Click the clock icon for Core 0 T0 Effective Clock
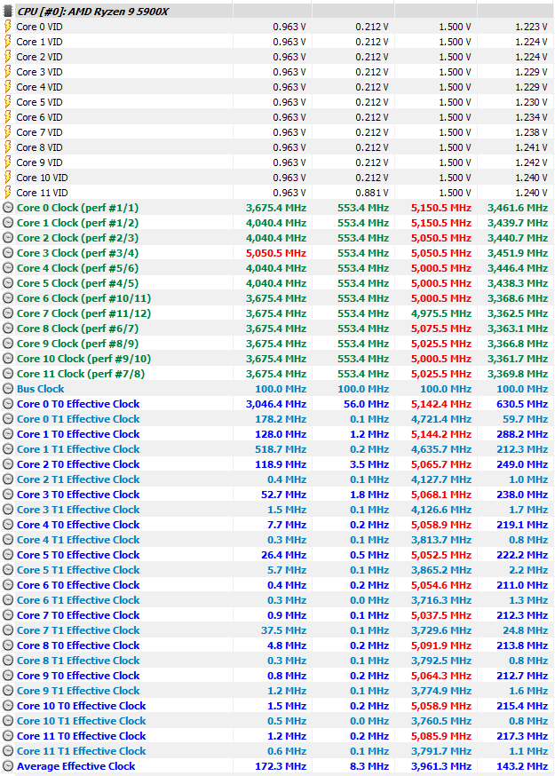 pos(8,404)
